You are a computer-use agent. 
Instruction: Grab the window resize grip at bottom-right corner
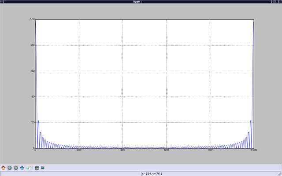point(280,174)
